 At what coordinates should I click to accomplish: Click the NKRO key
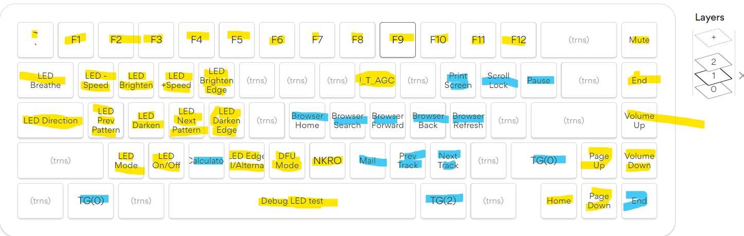[x=327, y=160]
